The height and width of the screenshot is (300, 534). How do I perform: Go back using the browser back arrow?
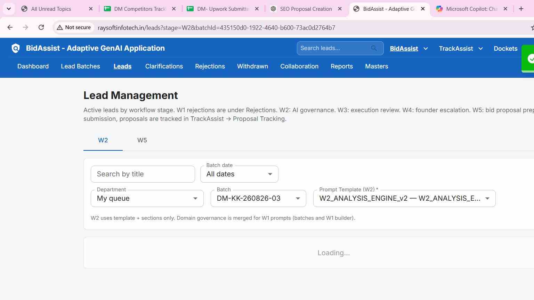point(10,27)
